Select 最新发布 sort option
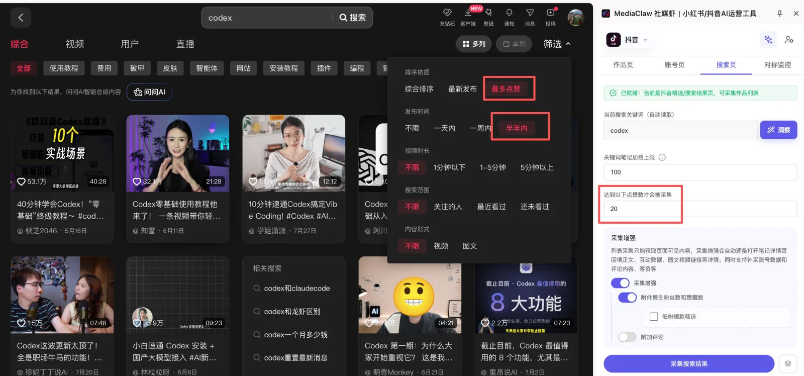The height and width of the screenshot is (376, 804). [462, 89]
